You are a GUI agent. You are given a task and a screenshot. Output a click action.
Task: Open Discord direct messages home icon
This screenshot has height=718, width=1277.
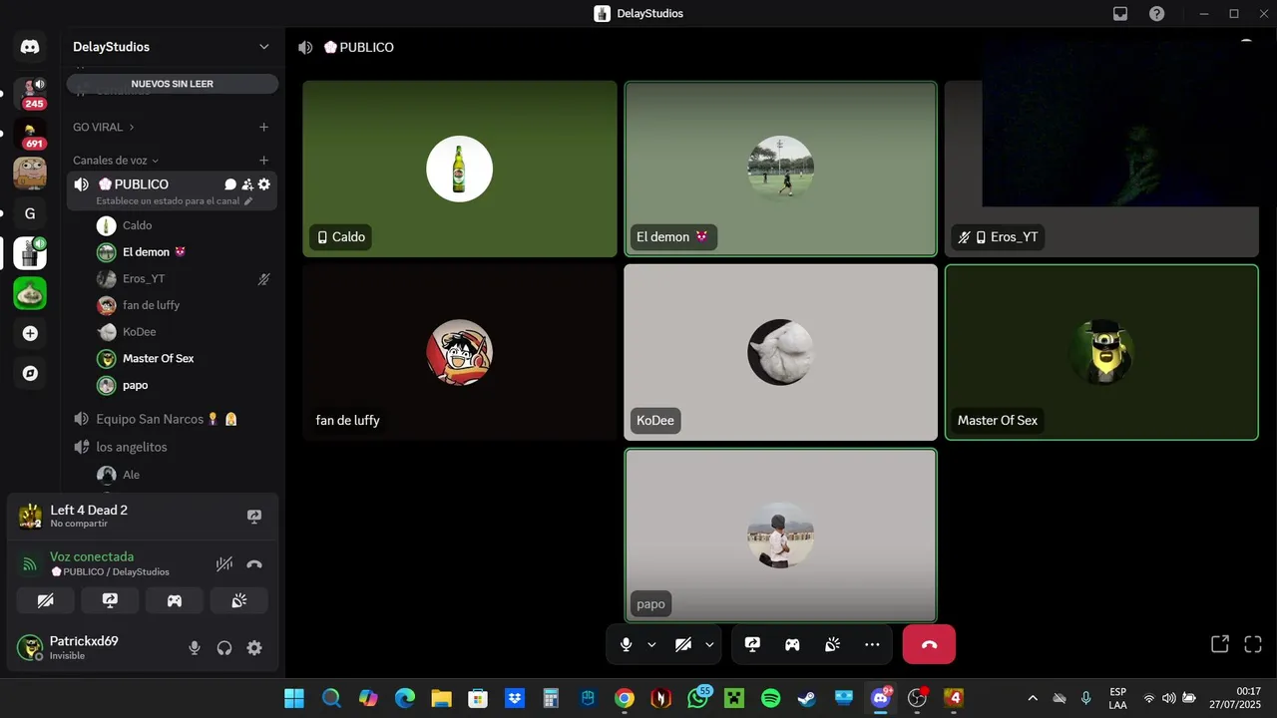pyautogui.click(x=30, y=47)
